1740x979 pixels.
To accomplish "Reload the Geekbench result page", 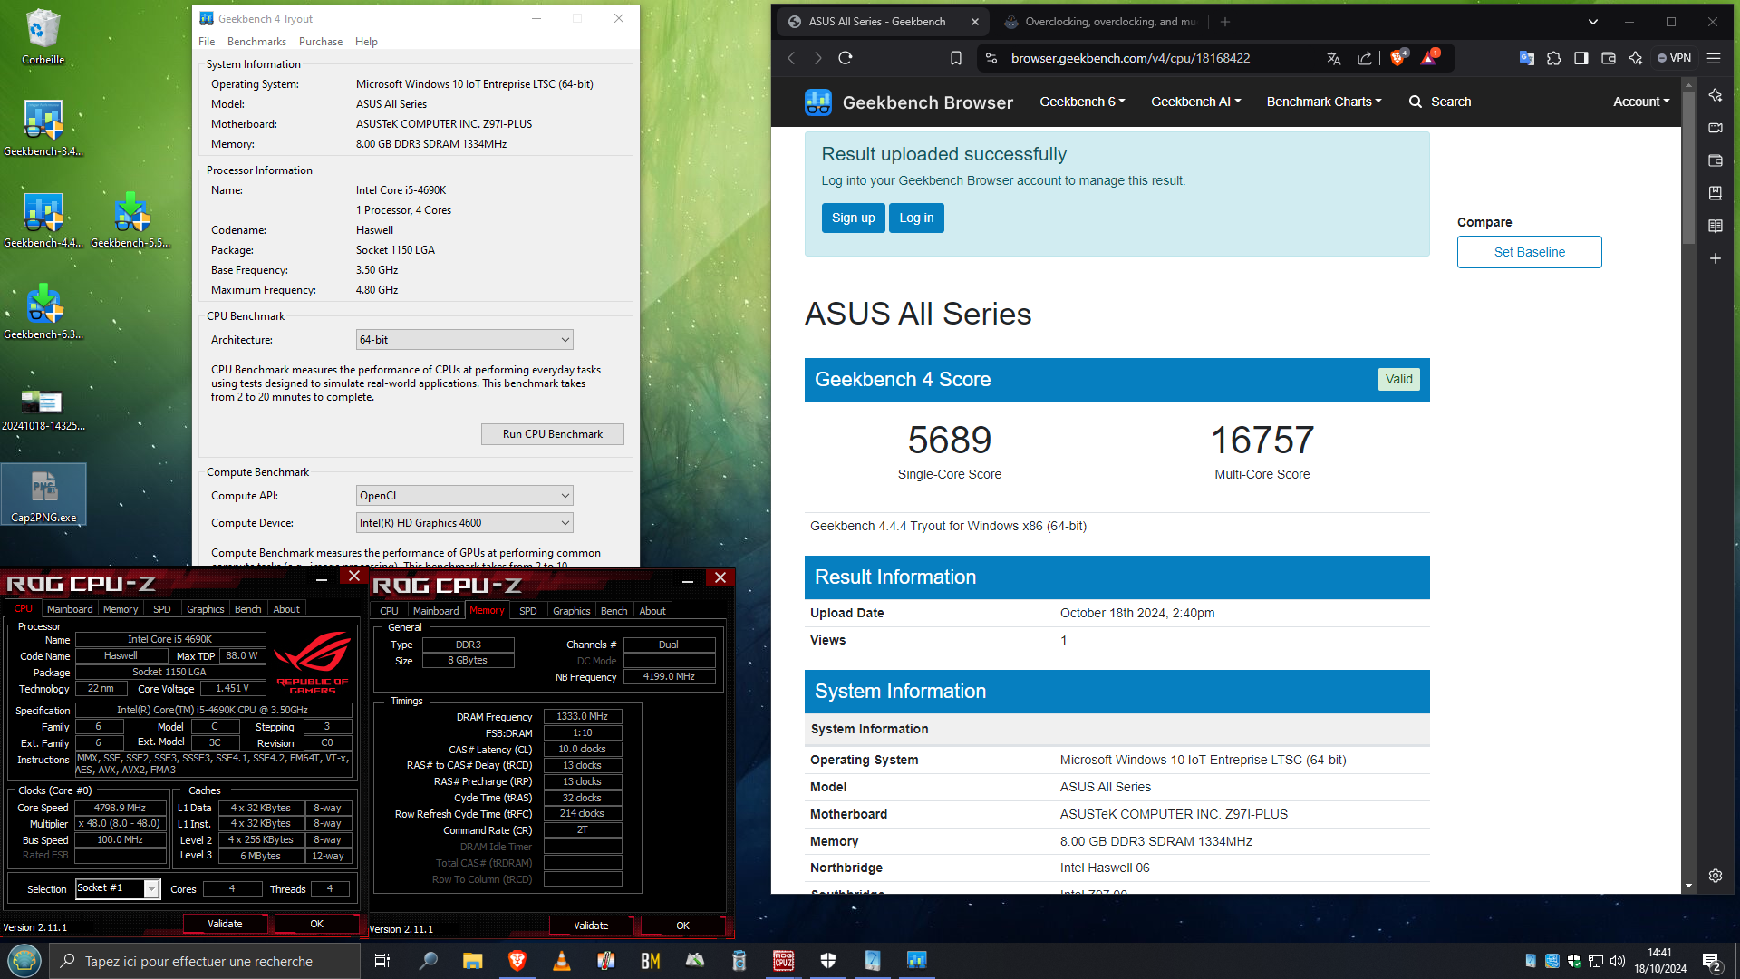I will [846, 58].
